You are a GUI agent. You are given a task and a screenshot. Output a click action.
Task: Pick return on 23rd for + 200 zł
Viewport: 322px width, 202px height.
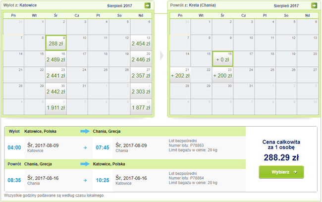pyautogui.click(x=223, y=75)
